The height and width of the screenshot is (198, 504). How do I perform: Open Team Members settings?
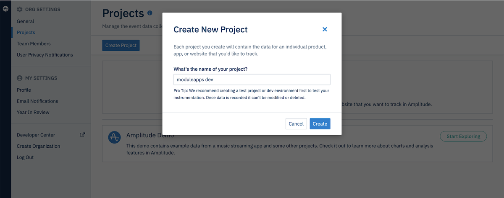point(34,44)
